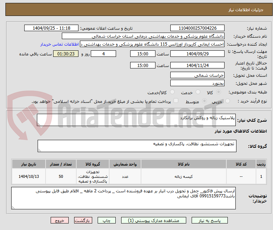This screenshot has width=273, height=230.
Task: Click the اطلاعات کالاهای مورد نیاز heading
Action: point(240,131)
